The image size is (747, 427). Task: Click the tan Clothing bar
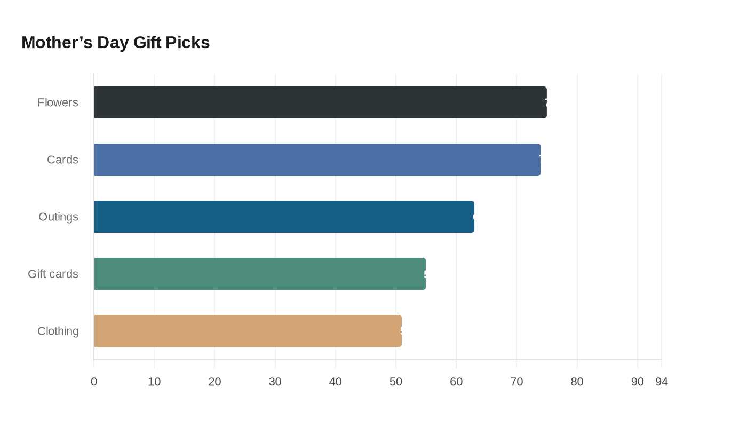248,331
